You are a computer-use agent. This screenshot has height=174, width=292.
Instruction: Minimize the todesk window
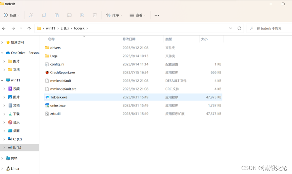pyautogui.click(x=271, y=4)
